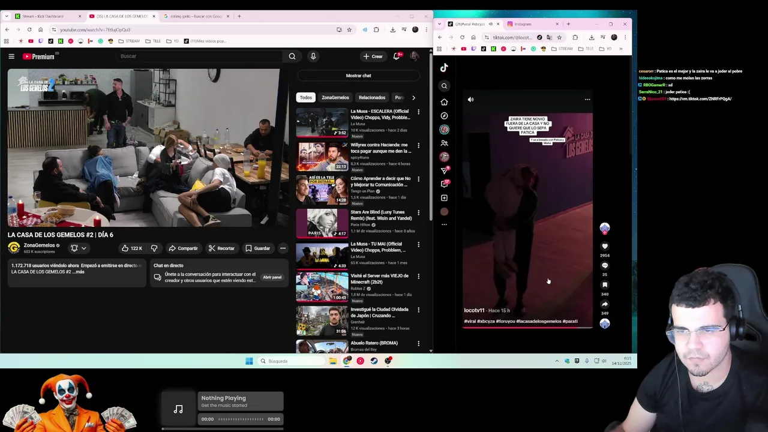Viewport: 768px width, 432px height.
Task: Open the Stars Are Blind Paris thumbnail
Action: tap(322, 223)
